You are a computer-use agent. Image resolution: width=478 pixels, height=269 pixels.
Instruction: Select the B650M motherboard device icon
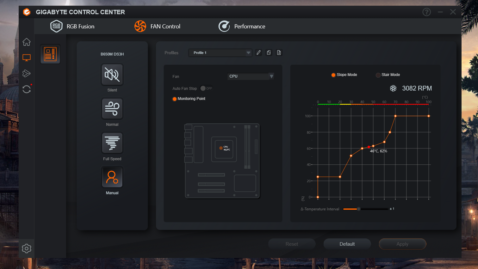tap(50, 54)
